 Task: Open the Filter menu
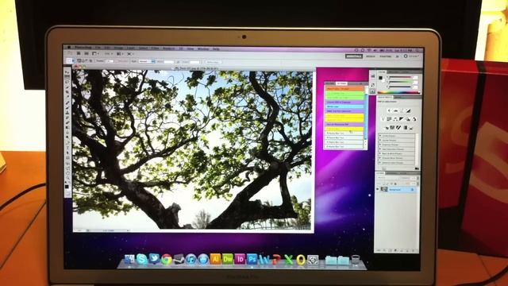pos(156,48)
